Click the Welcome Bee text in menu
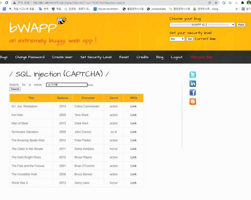This screenshot has height=200, width=251. coord(201,57)
